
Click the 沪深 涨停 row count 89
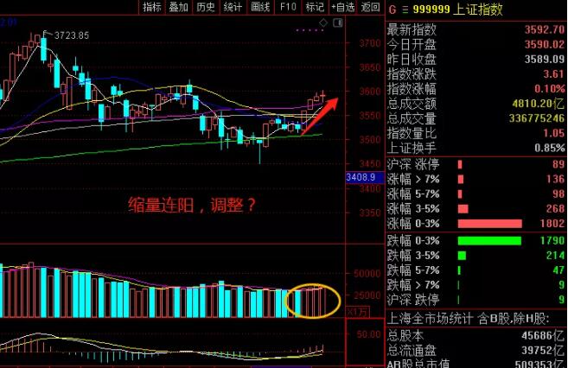point(558,164)
